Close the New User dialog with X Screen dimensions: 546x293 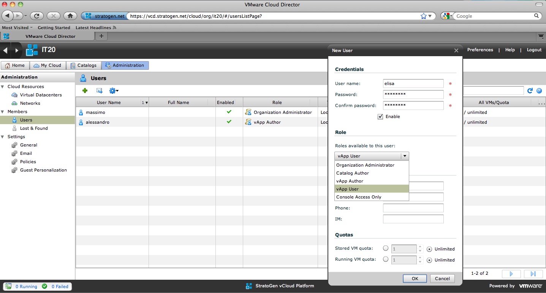coord(456,50)
